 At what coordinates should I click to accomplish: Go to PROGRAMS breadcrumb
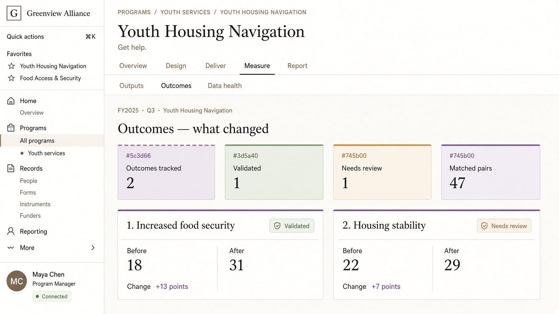(134, 12)
